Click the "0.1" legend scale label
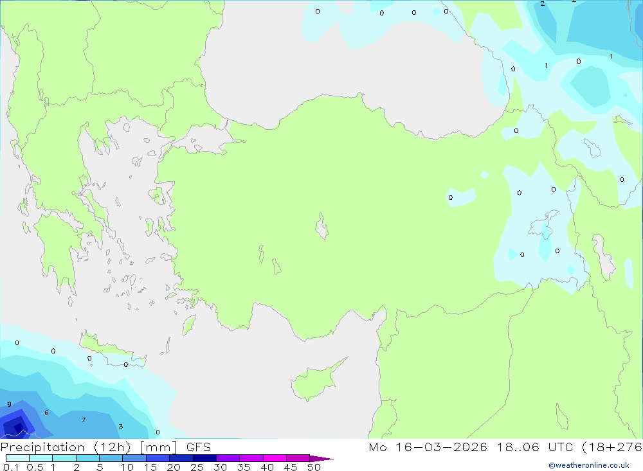 (x=11, y=467)
